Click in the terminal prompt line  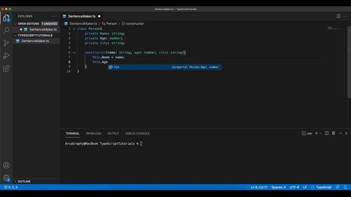tap(104, 143)
